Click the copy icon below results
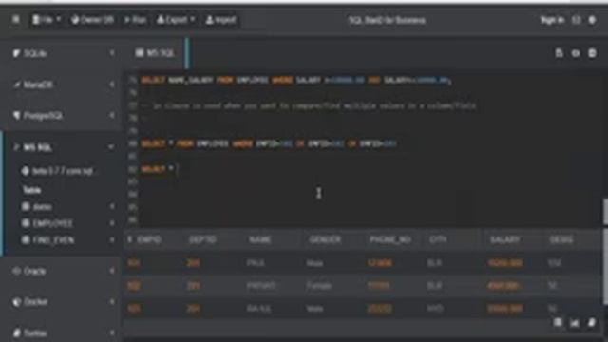This screenshot has width=608, height=342. point(592,322)
